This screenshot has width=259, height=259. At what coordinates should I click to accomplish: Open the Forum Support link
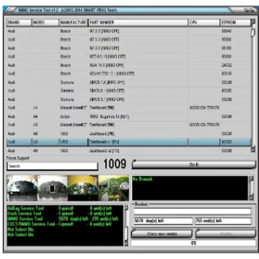pos(18,158)
